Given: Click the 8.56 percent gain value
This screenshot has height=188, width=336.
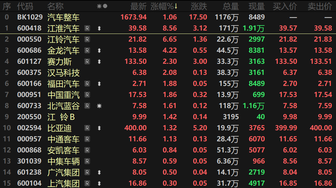Looking at the screenshot, I should pyautogui.click(x=170, y=28).
